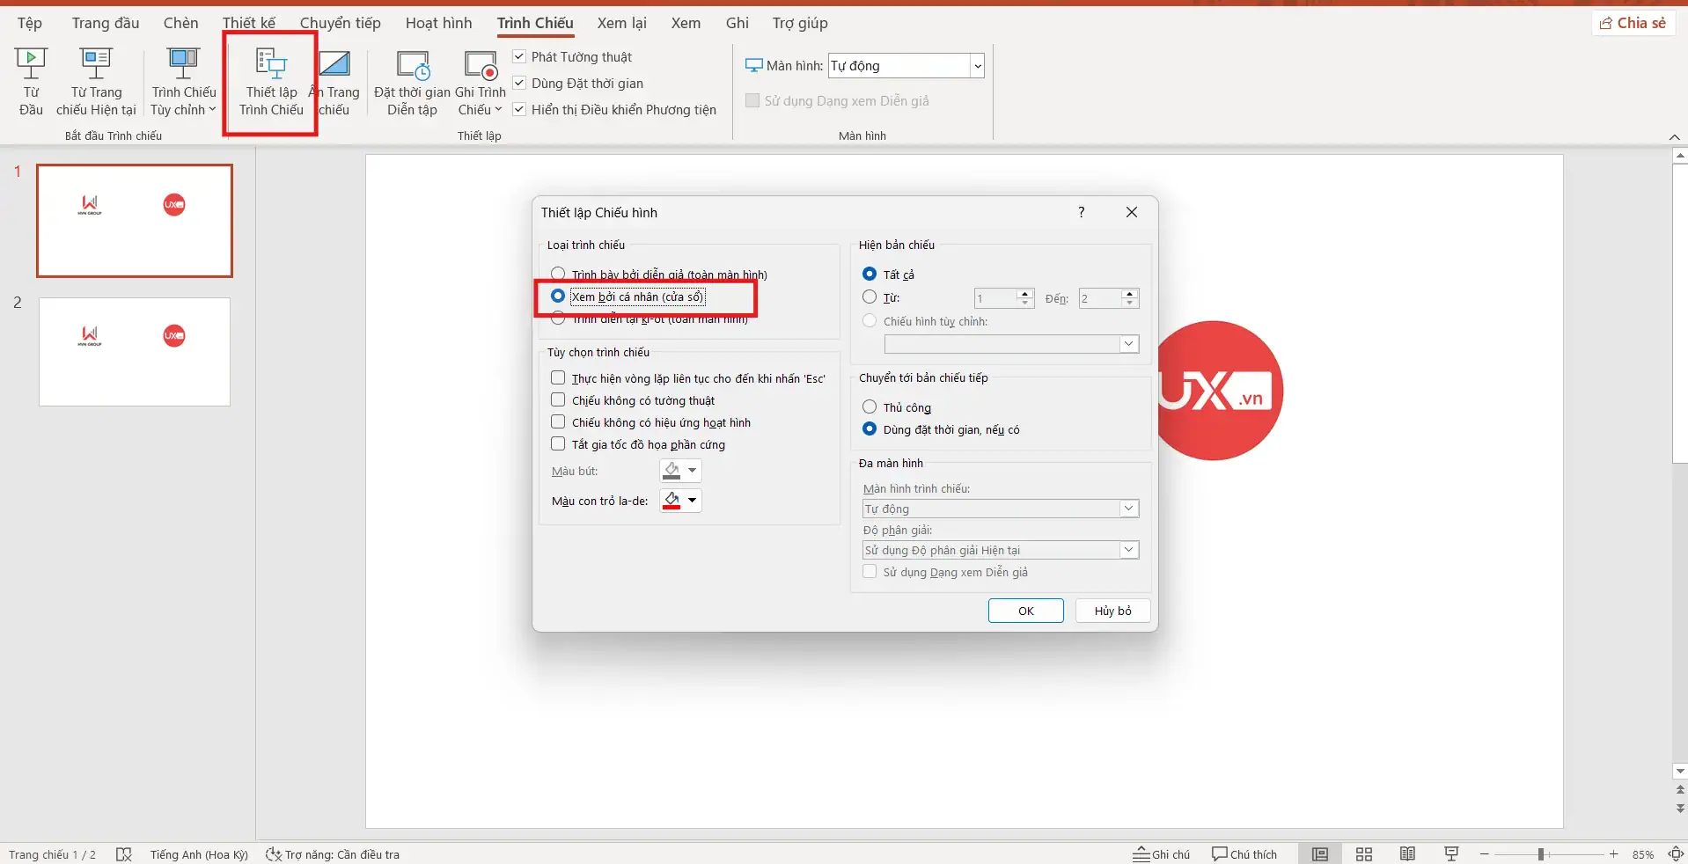Click 'Thiết lập Trình Chiếu' icon

point(269,81)
